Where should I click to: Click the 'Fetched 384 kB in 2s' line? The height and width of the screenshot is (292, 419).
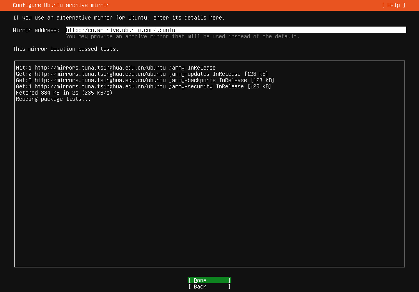click(x=64, y=93)
